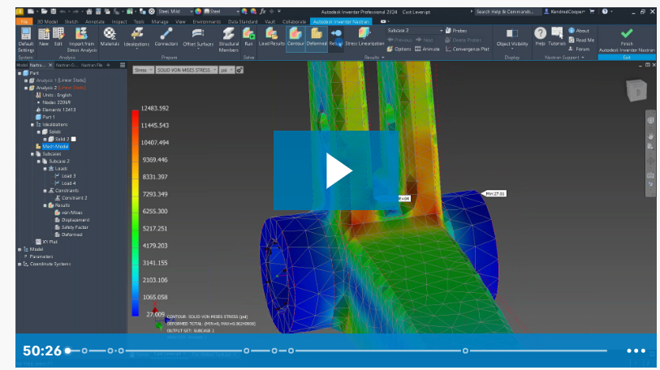Open results Options
660x370 pixels.
399,49
